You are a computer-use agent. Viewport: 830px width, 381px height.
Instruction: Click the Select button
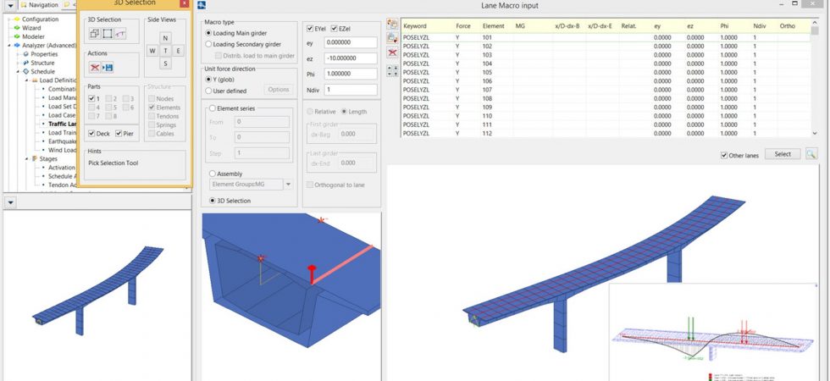coord(783,154)
